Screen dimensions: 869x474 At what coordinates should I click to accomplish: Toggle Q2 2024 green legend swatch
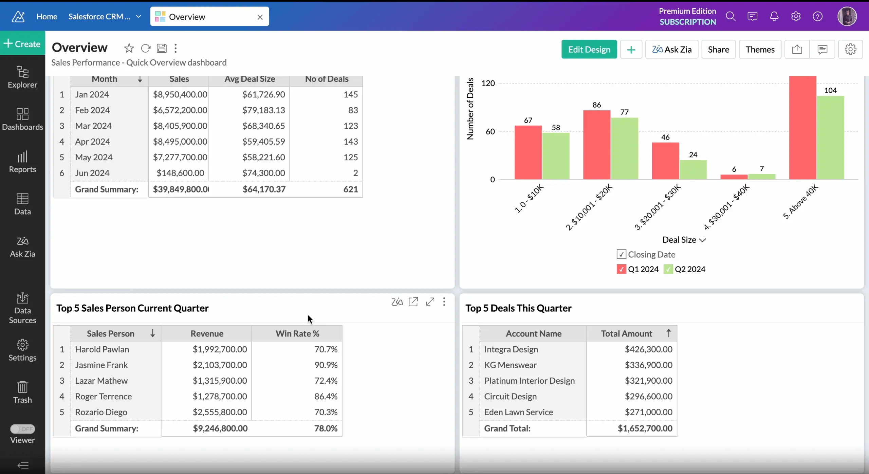(668, 269)
